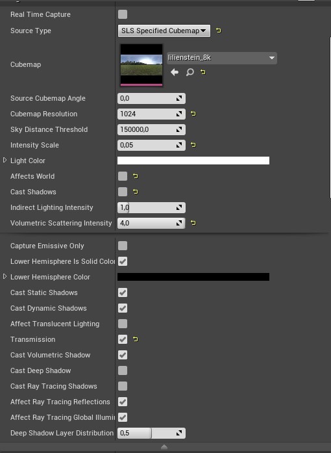Reset Cubemap Resolution to default
Screen dimensions: 331x453
[x=193, y=114]
